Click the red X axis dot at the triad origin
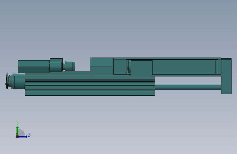This screenshot has height=154, width=237. (17, 137)
